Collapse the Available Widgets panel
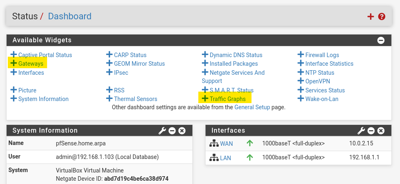 [381, 40]
